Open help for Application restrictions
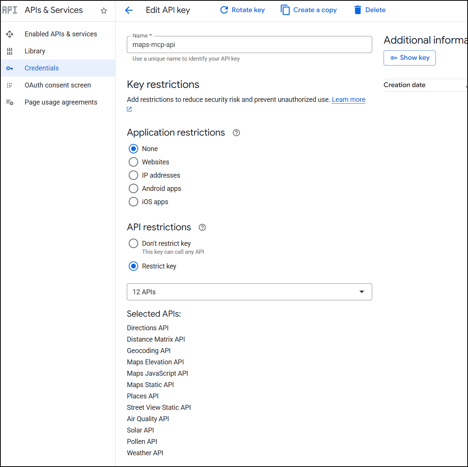468x467 pixels. [x=236, y=133]
